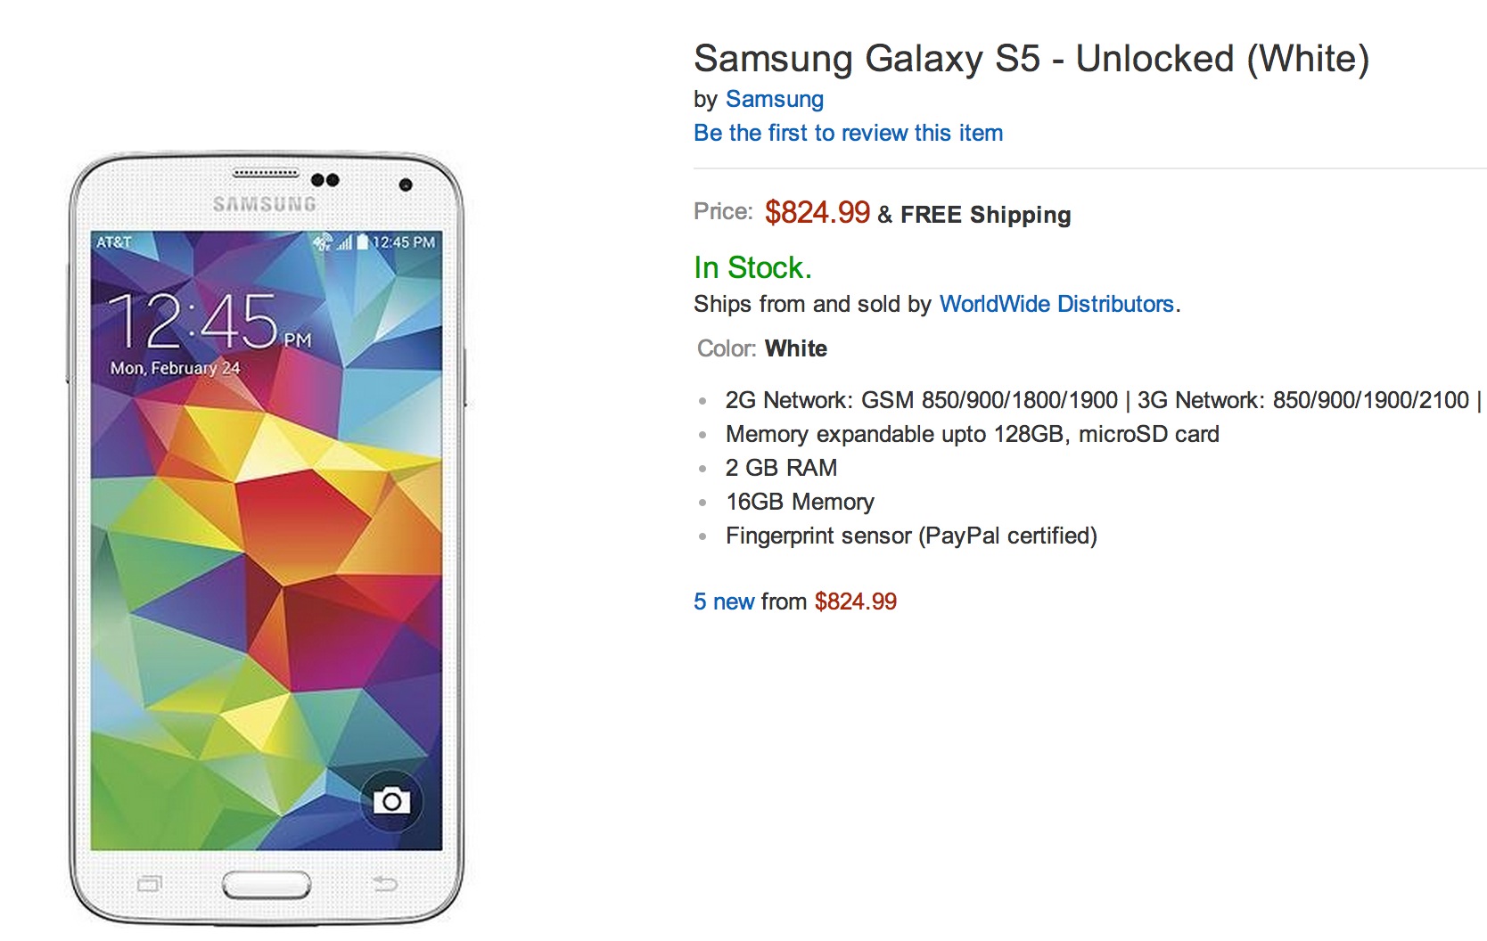
Task: Click the Samsung Galaxy S5 product title
Action: tap(1031, 59)
